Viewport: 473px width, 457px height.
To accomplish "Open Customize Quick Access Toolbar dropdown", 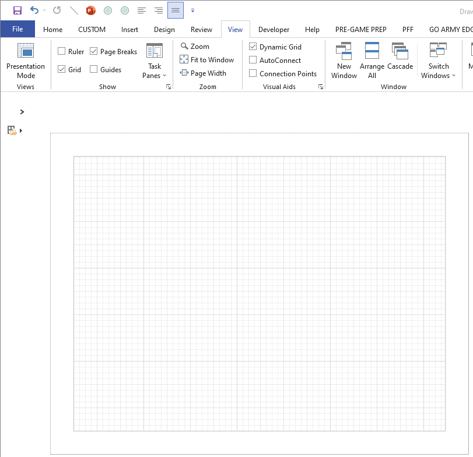I will pyautogui.click(x=192, y=10).
